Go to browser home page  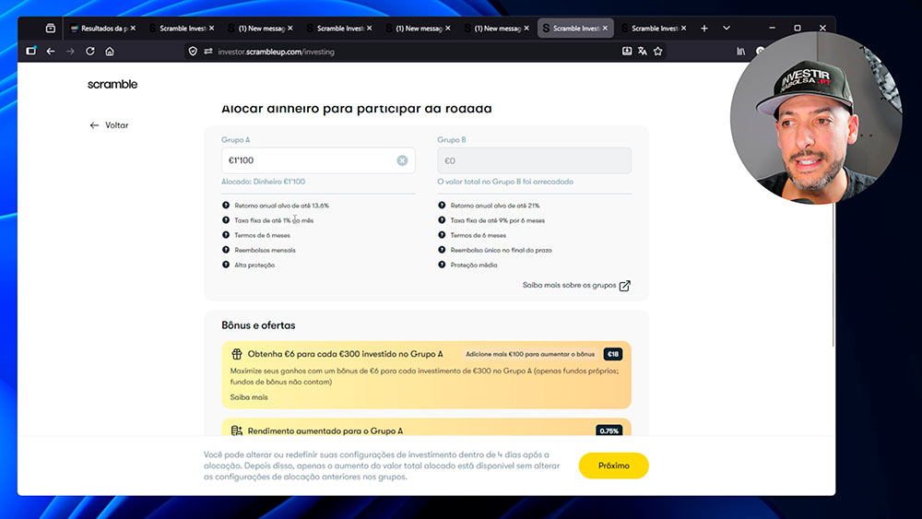(x=110, y=52)
